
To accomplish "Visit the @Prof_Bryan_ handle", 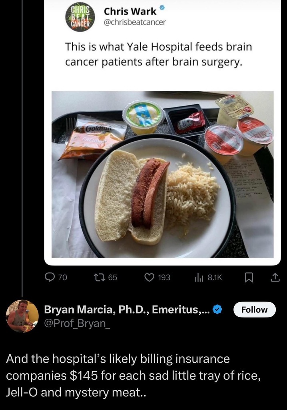I will point(77,323).
